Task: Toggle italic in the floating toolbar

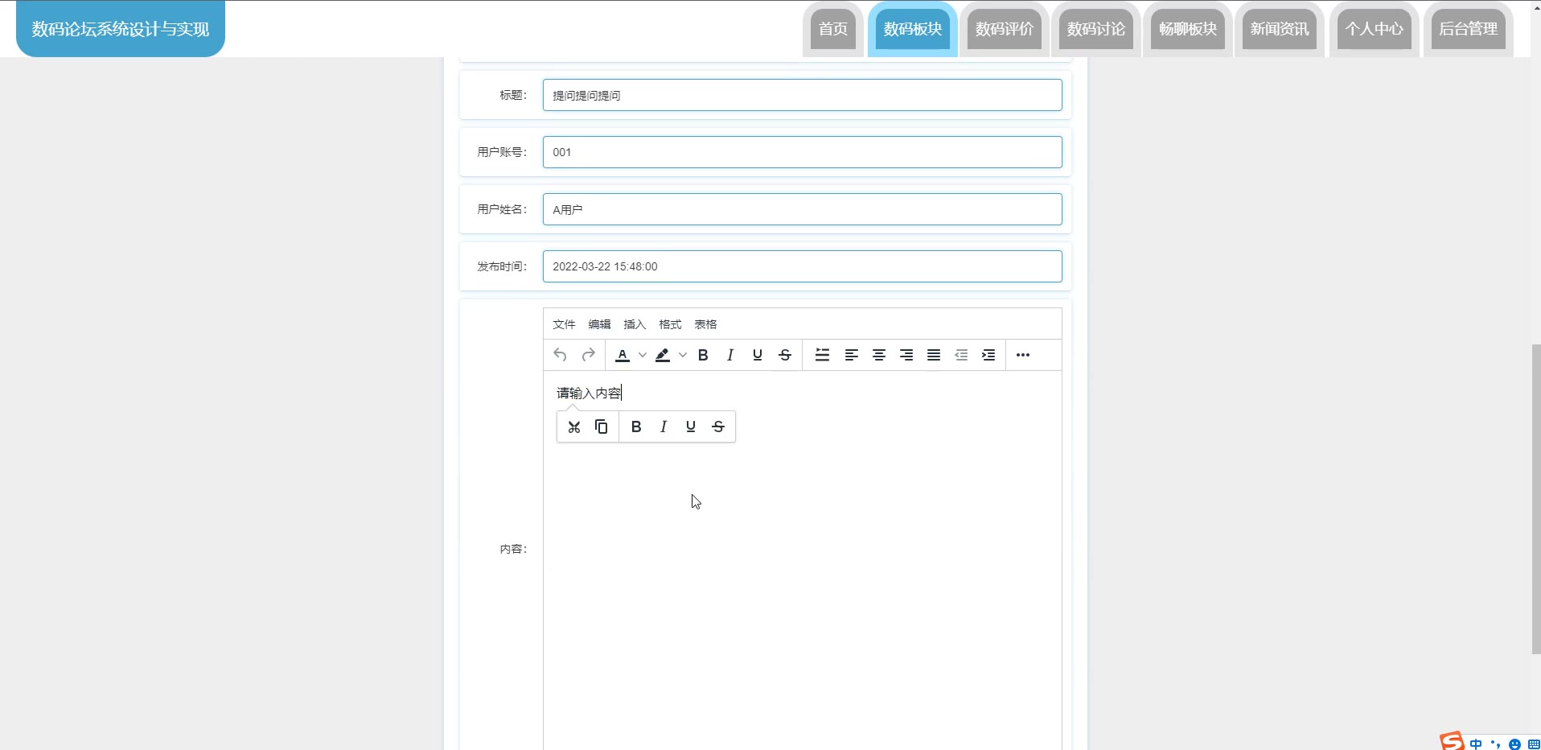Action: 664,427
